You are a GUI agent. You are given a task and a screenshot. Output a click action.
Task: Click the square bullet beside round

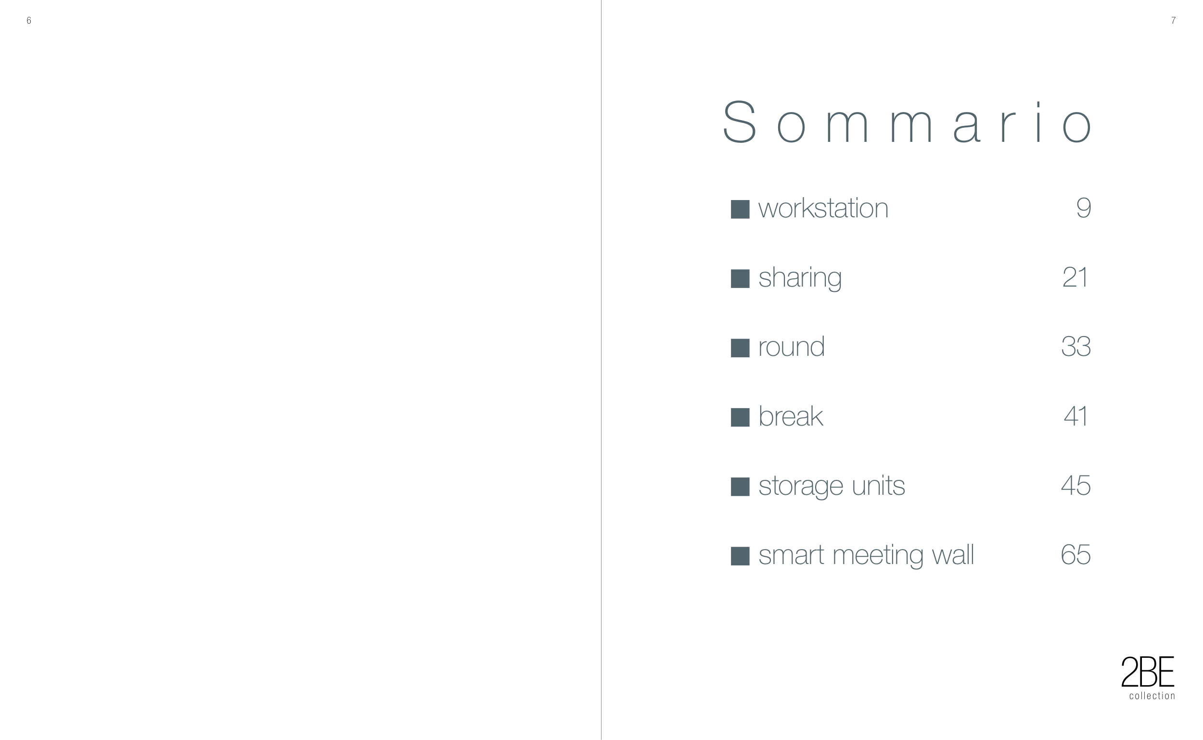(x=740, y=348)
